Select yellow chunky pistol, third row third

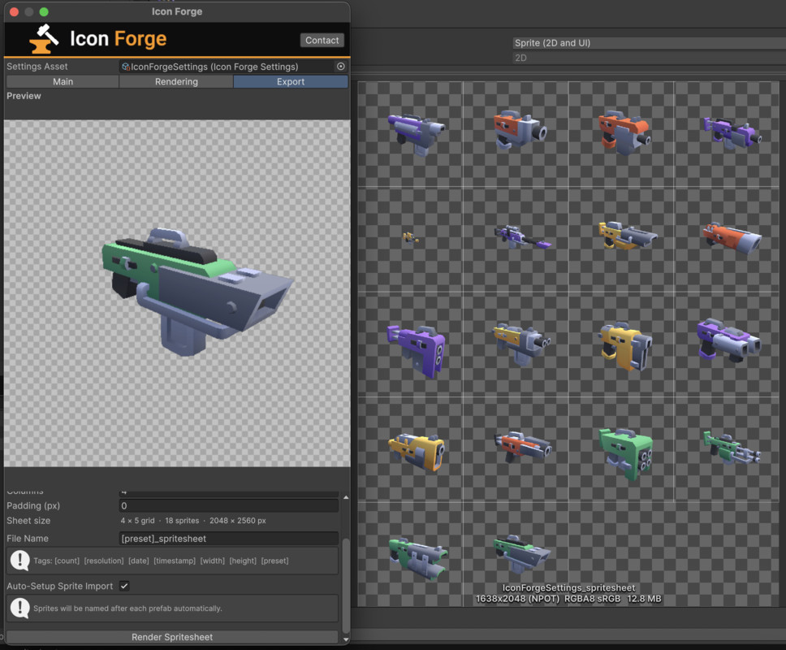(x=625, y=346)
